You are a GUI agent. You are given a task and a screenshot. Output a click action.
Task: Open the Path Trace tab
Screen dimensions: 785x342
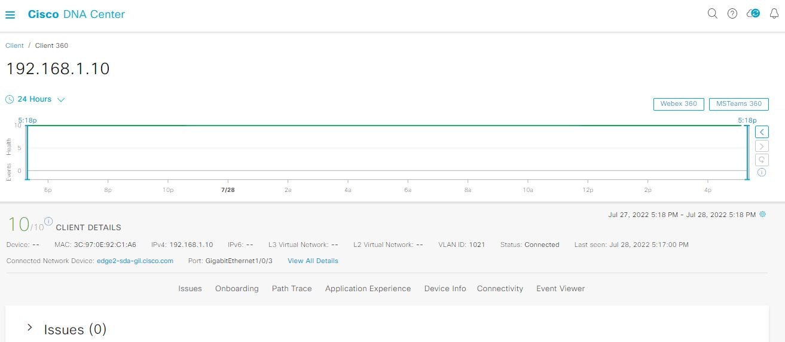292,288
